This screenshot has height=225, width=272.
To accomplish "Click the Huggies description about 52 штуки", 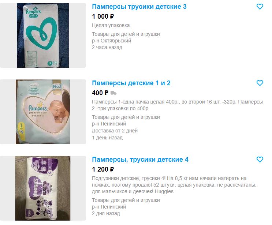I will point(174,185).
